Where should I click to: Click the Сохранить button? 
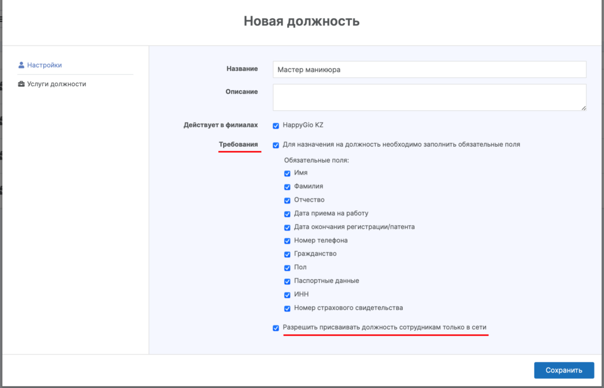[x=563, y=370]
